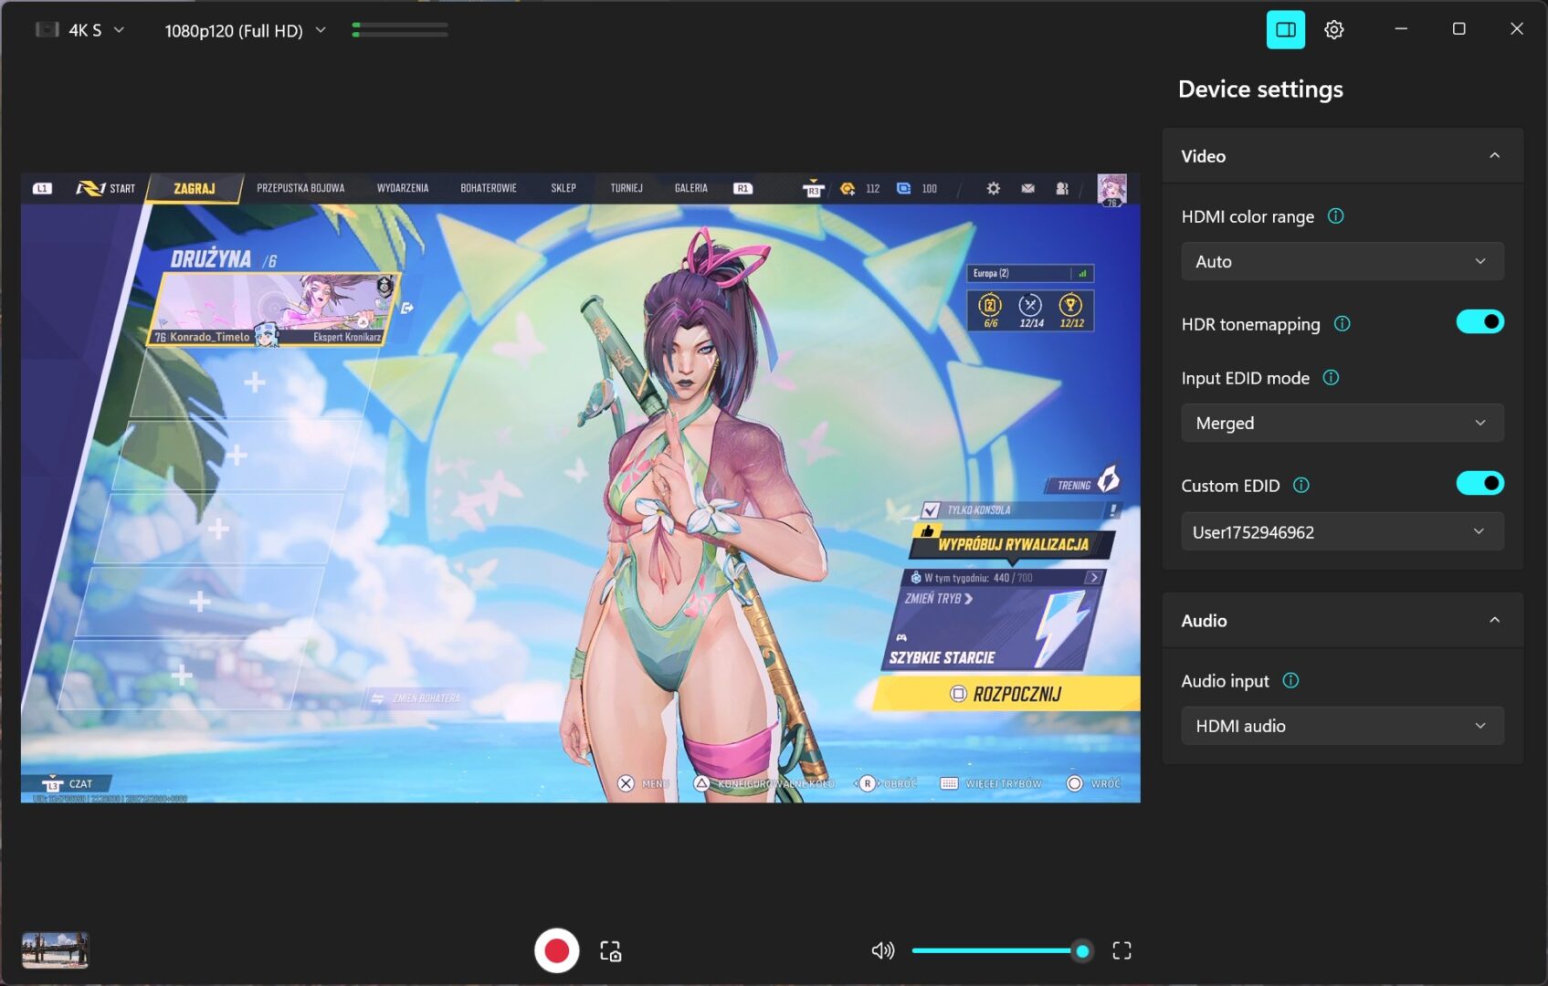Open the app settings gear icon
The height and width of the screenshot is (986, 1548).
tap(1333, 30)
